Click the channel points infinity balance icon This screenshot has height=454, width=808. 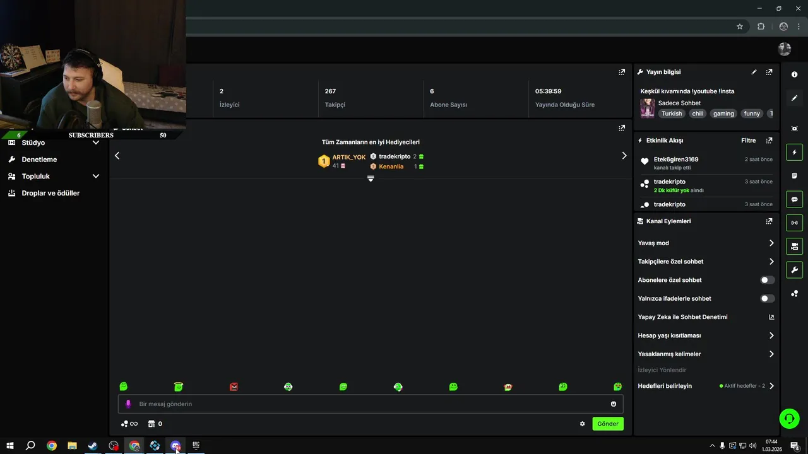(129, 424)
